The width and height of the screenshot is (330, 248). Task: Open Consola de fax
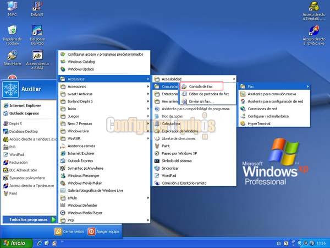tap(201, 87)
